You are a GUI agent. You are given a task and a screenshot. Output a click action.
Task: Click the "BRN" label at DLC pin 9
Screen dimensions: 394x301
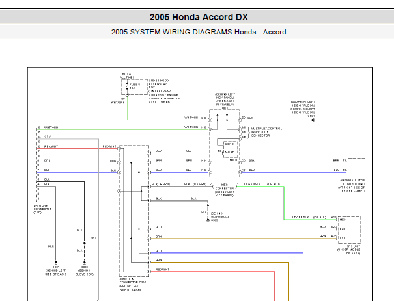(47, 161)
